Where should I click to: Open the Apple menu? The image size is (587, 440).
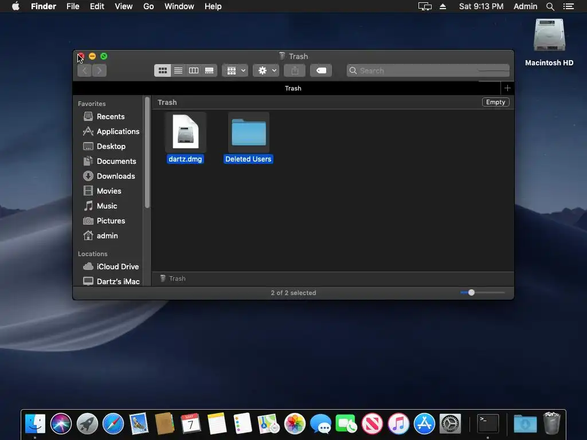click(15, 6)
